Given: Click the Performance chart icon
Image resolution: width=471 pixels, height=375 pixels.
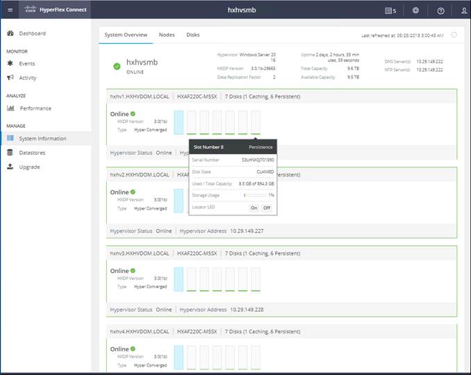Looking at the screenshot, I should tap(10, 108).
